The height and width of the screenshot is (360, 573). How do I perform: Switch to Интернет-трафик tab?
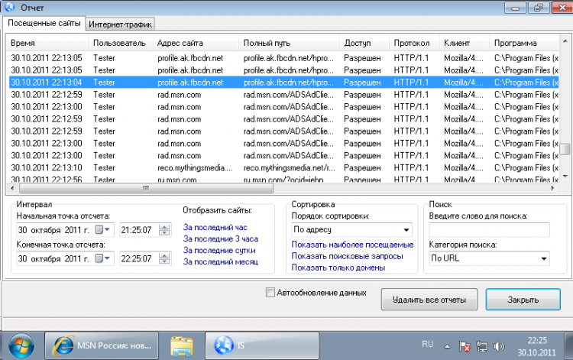(120, 24)
